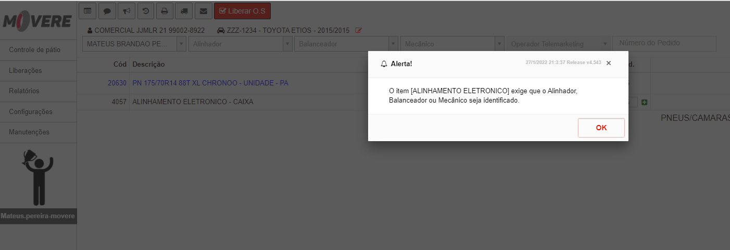Click the alert bell icon in dialog
730x250 pixels.
pos(384,64)
